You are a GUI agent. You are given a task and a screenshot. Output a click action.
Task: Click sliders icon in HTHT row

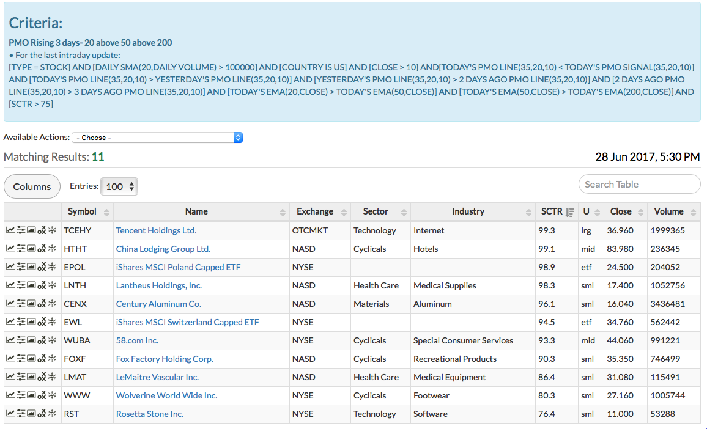tap(21, 249)
